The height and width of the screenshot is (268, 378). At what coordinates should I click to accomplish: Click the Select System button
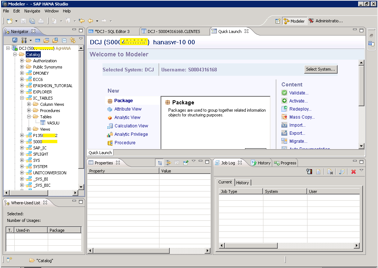[x=320, y=69]
